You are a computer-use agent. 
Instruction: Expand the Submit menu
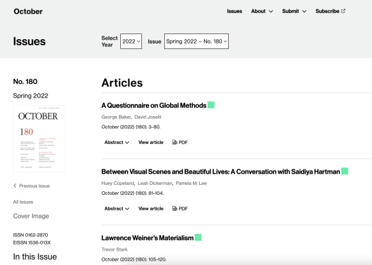294,11
